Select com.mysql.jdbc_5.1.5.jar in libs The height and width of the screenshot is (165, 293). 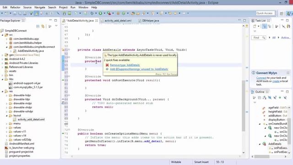click(x=28, y=87)
